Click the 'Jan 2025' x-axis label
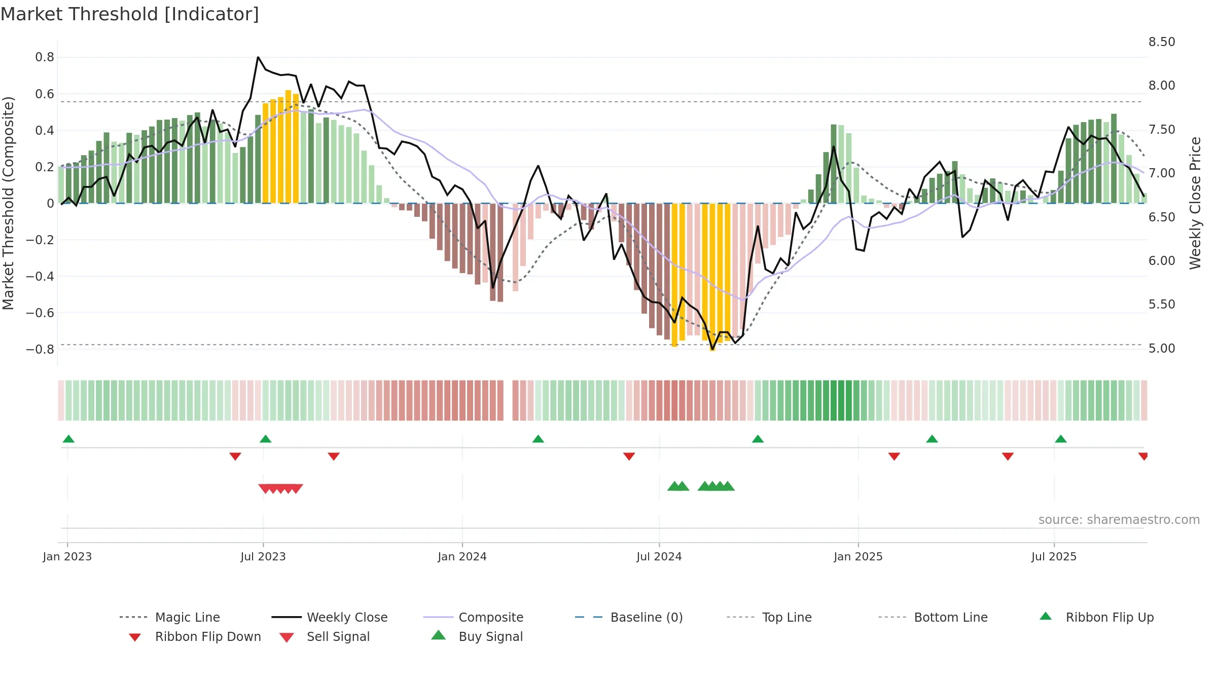 tap(858, 557)
